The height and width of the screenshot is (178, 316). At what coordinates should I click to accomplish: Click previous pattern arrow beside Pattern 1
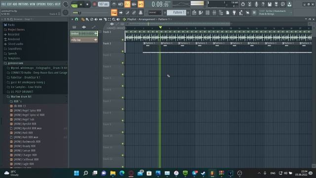pyautogui.click(x=165, y=13)
